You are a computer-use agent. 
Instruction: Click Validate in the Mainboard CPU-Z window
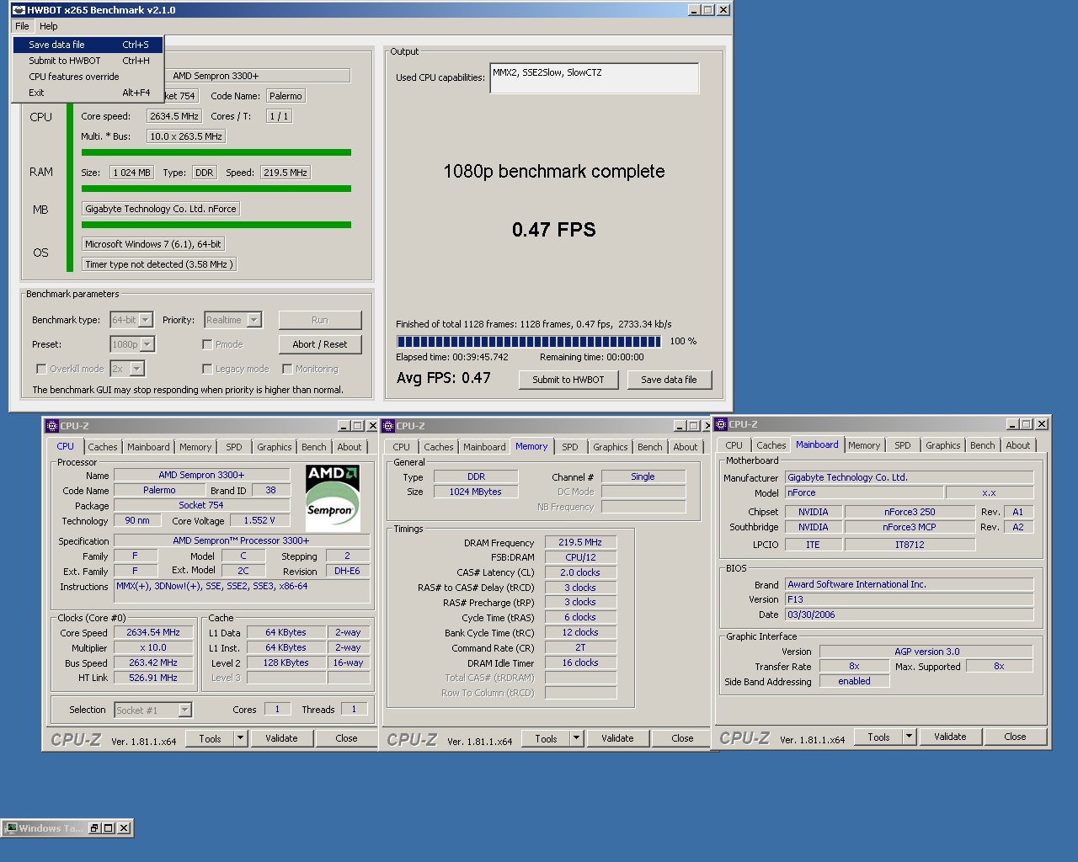(950, 737)
